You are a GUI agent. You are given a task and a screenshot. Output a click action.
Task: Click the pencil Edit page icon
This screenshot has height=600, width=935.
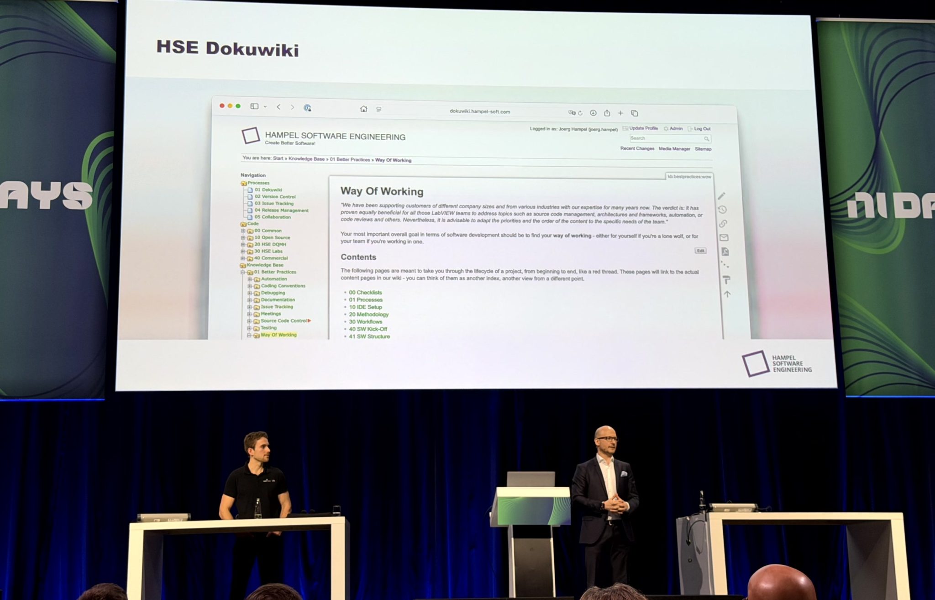tap(721, 196)
